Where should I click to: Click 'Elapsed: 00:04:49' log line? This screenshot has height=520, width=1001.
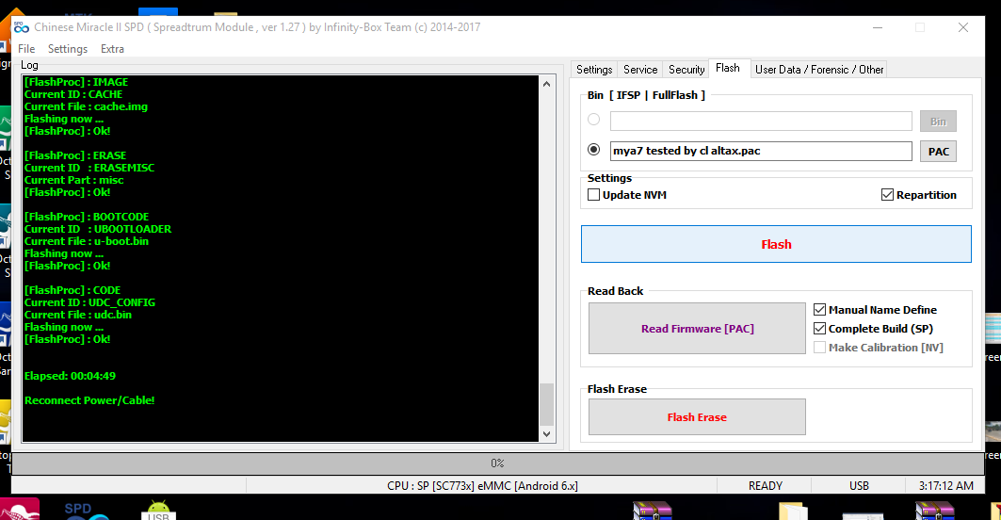click(71, 376)
